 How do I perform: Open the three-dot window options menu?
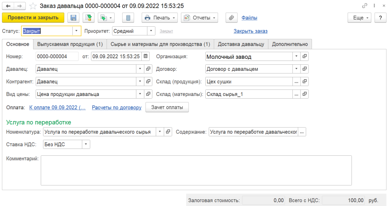(374, 6)
